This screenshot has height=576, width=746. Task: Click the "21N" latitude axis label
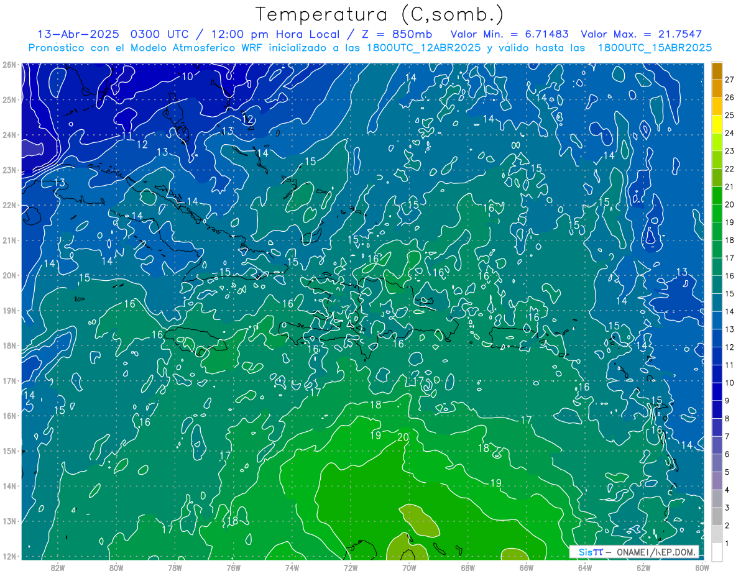tap(9, 240)
